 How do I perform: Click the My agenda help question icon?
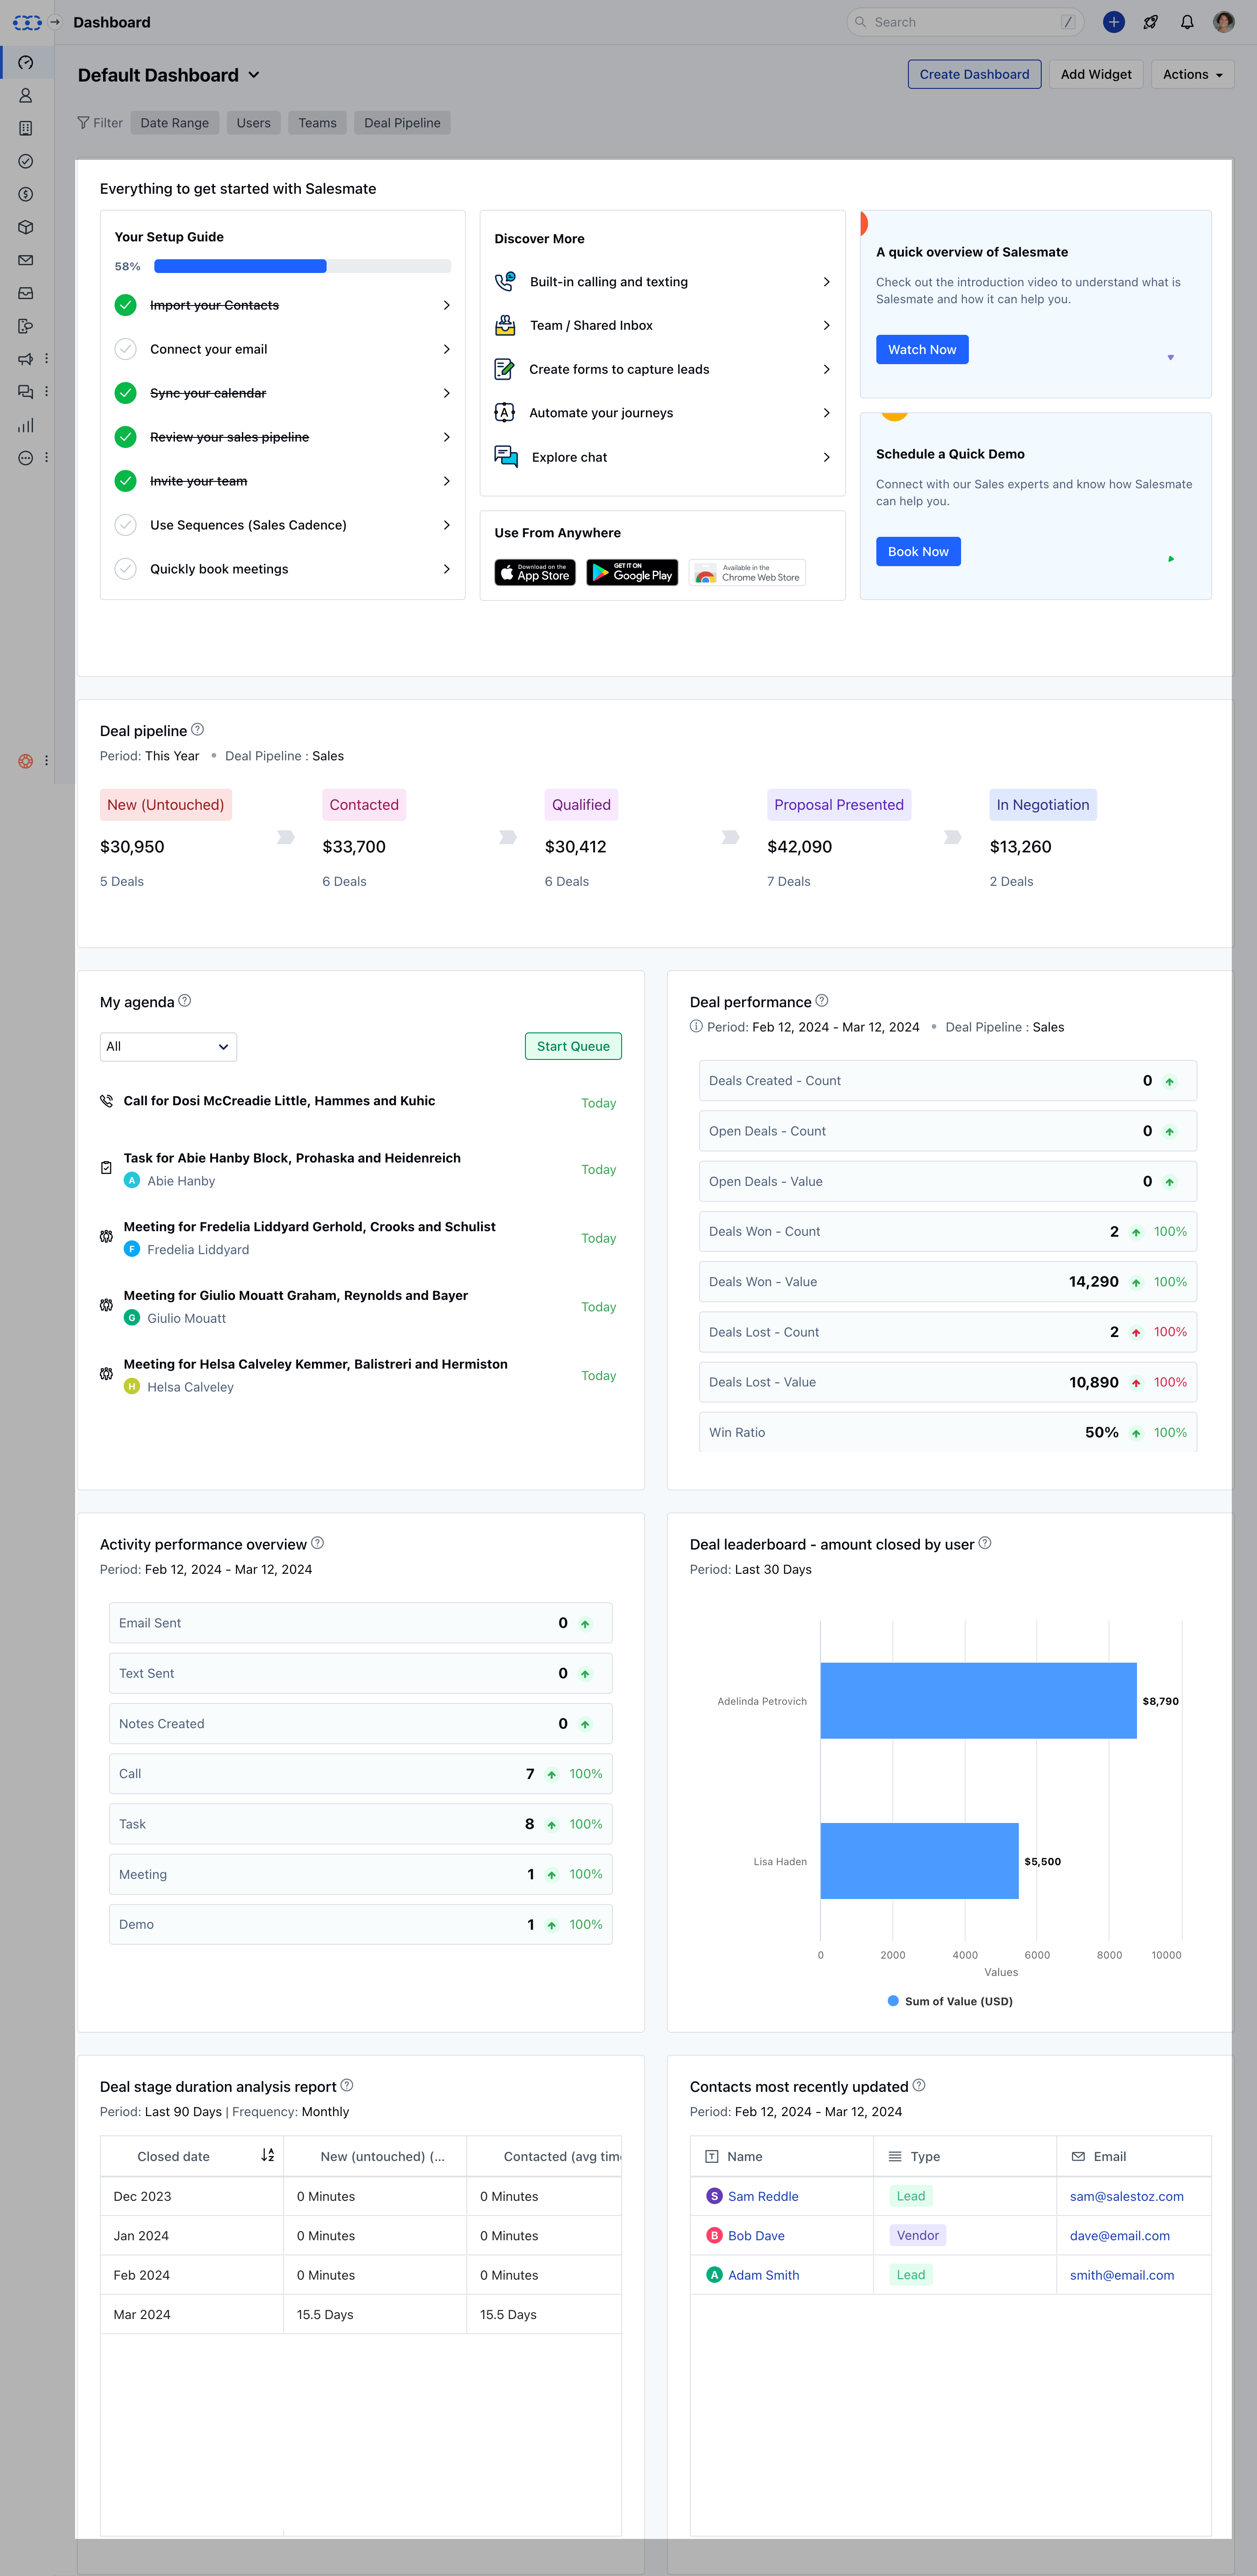point(184,1001)
